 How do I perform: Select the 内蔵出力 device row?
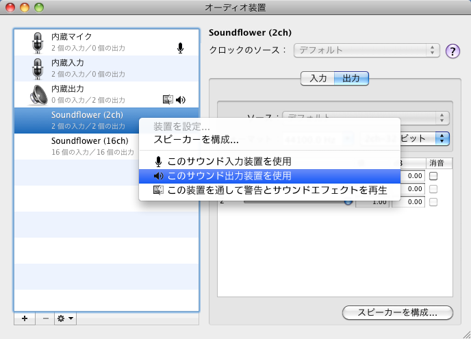pyautogui.click(x=107, y=95)
